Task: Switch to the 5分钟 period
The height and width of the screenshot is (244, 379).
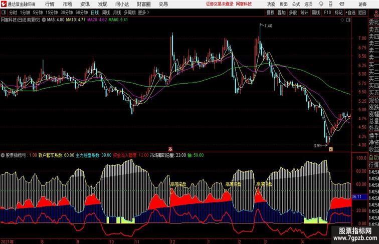Action: coord(38,13)
